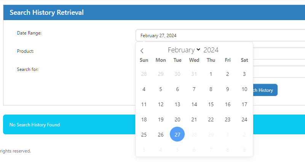305x162 pixels.
Task: Select January 28 from previous month
Action: pyautogui.click(x=144, y=74)
